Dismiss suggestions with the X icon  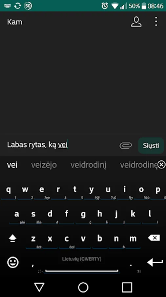(x=161, y=165)
